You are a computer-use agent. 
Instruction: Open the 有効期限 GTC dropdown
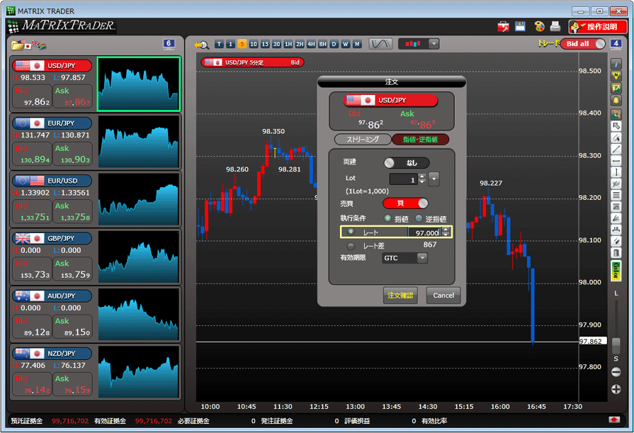(404, 258)
